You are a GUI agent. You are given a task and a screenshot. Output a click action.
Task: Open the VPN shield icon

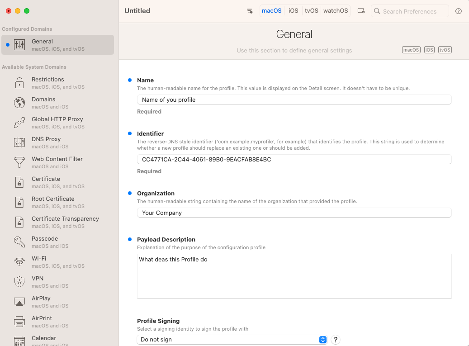pyautogui.click(x=19, y=282)
